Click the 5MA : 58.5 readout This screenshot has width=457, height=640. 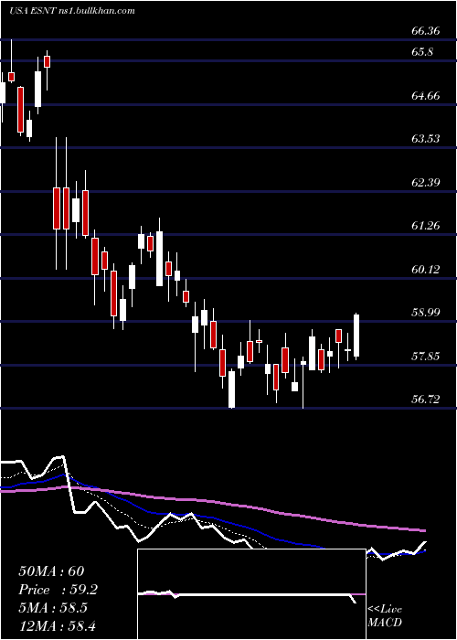pos(53,608)
